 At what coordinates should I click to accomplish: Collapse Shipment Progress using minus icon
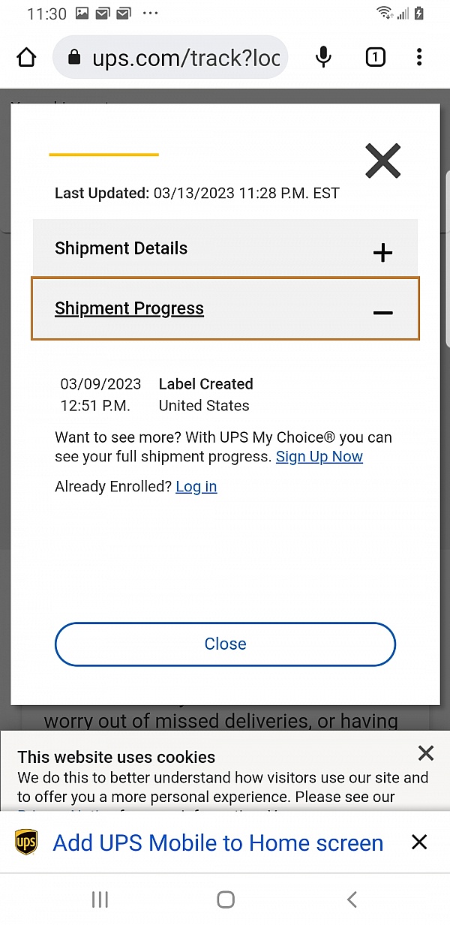(382, 312)
